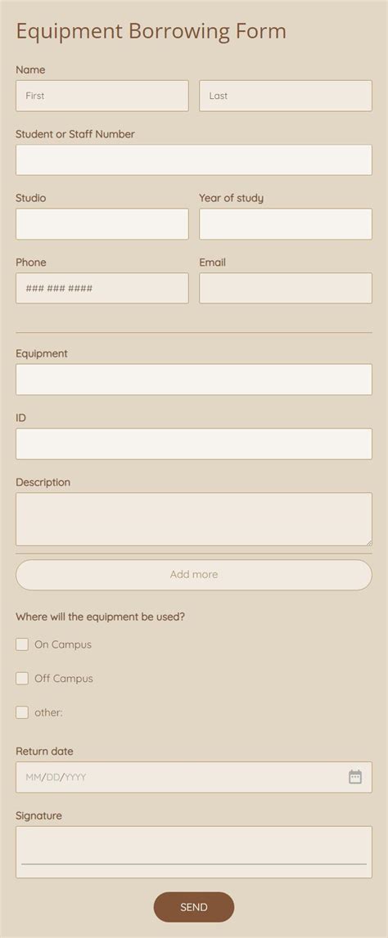This screenshot has height=938, width=388.
Task: Focus the Studio input box
Action: tap(102, 224)
